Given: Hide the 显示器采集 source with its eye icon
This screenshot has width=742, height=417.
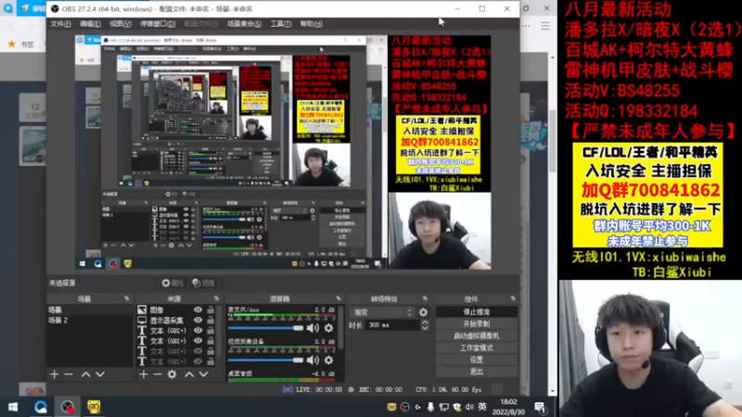Looking at the screenshot, I should tap(198, 320).
